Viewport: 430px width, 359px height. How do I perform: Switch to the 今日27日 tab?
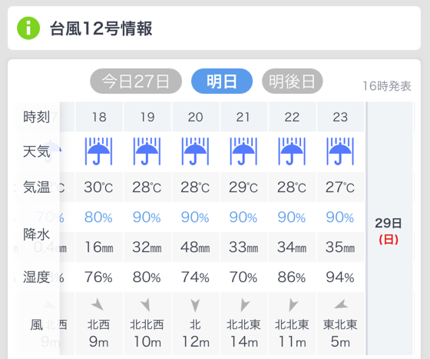click(x=136, y=81)
